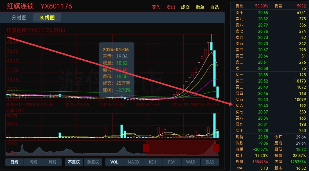Click the Y/A value 5.13
Screen dimensions: 309x171
[x=264, y=168]
